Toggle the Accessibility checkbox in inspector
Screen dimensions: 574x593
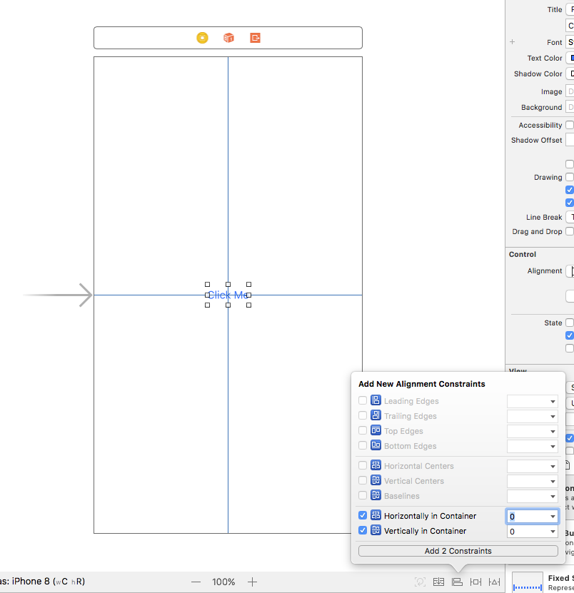coord(569,125)
